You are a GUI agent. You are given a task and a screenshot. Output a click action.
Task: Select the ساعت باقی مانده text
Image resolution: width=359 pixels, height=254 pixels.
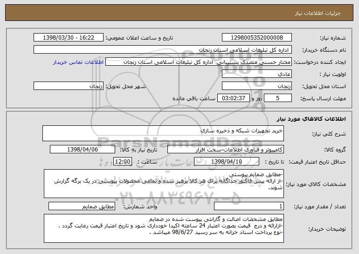194,98
